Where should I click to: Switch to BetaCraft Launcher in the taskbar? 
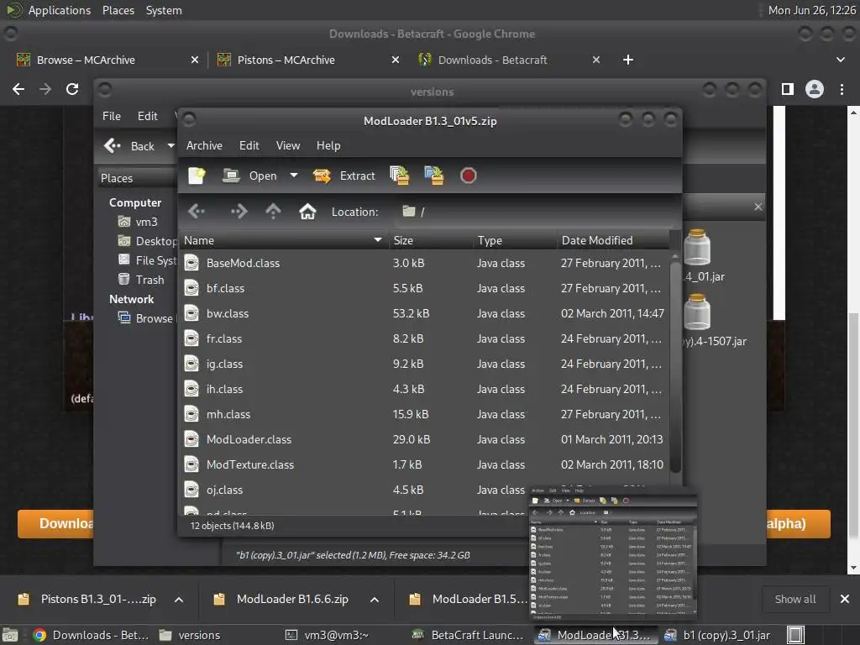[468, 635]
